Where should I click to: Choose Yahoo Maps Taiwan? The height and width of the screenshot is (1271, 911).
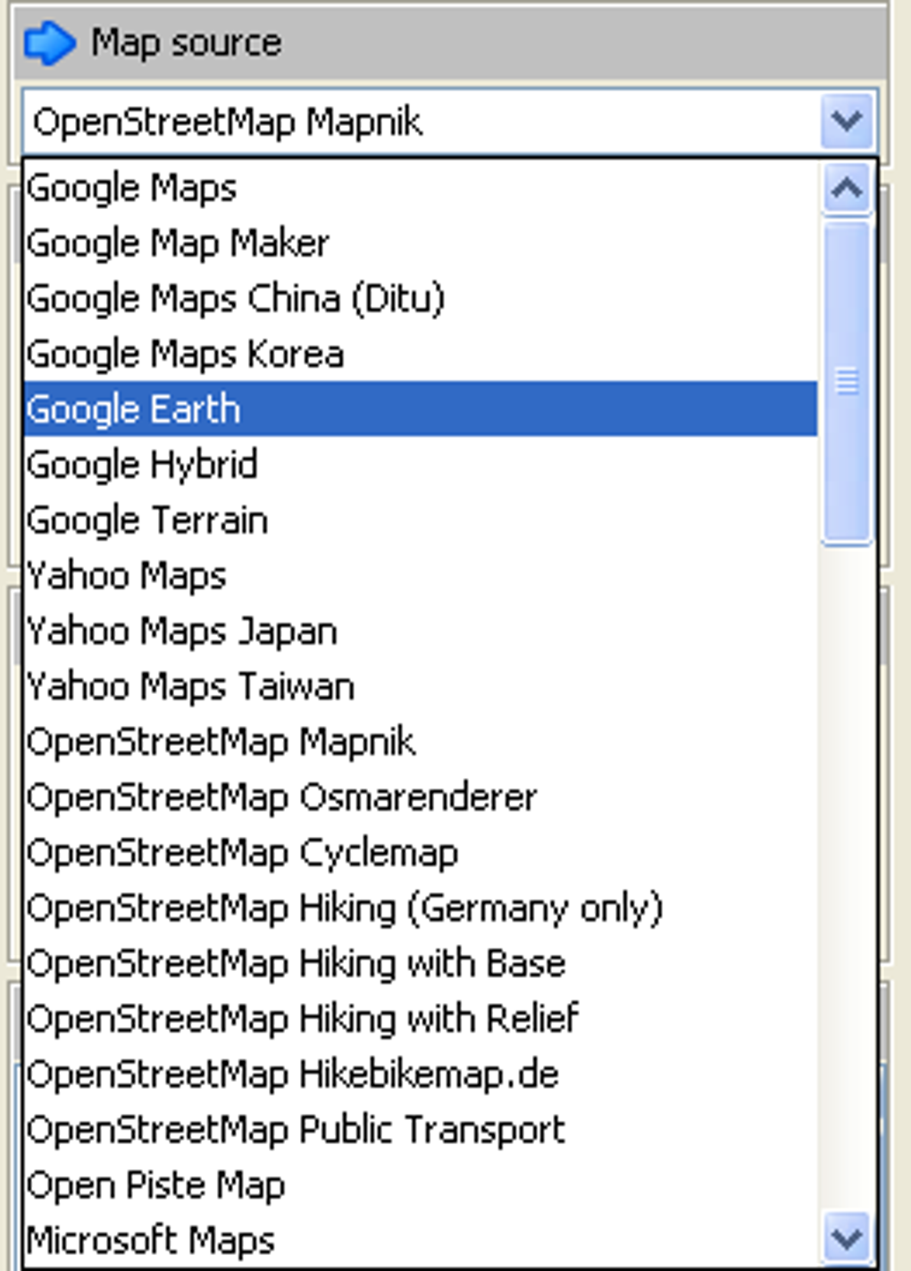pyautogui.click(x=420, y=686)
